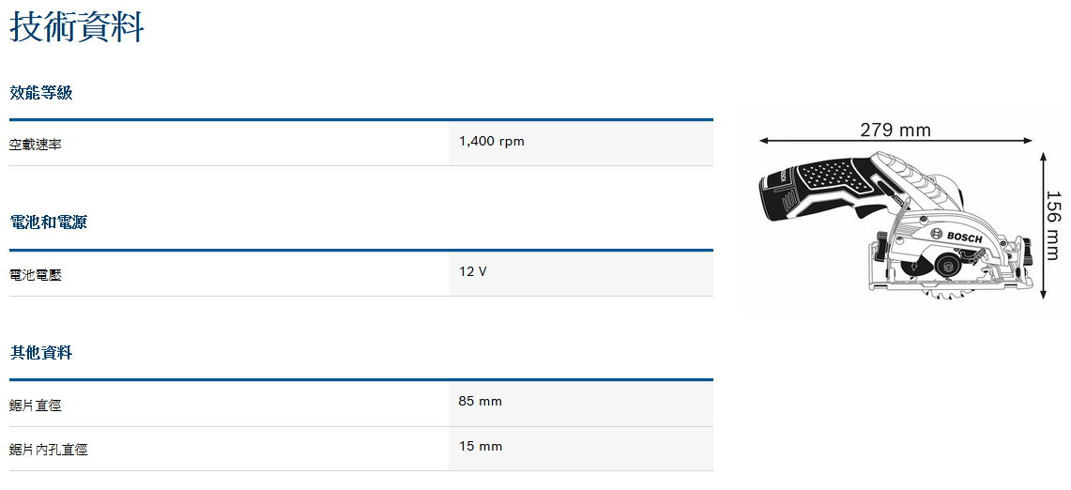This screenshot has height=490, width=1071.
Task: Select the 效能等級 section heading
Action: point(41,92)
